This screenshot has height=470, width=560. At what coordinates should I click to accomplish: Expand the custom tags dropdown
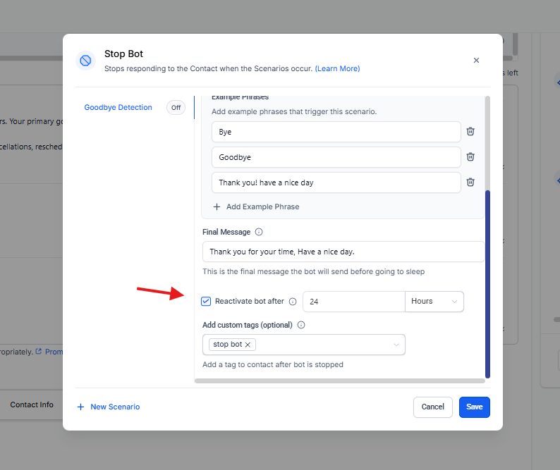coord(396,345)
